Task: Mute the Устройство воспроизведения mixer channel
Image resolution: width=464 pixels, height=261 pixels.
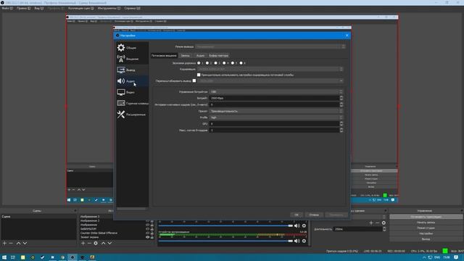Action: (x=297, y=241)
